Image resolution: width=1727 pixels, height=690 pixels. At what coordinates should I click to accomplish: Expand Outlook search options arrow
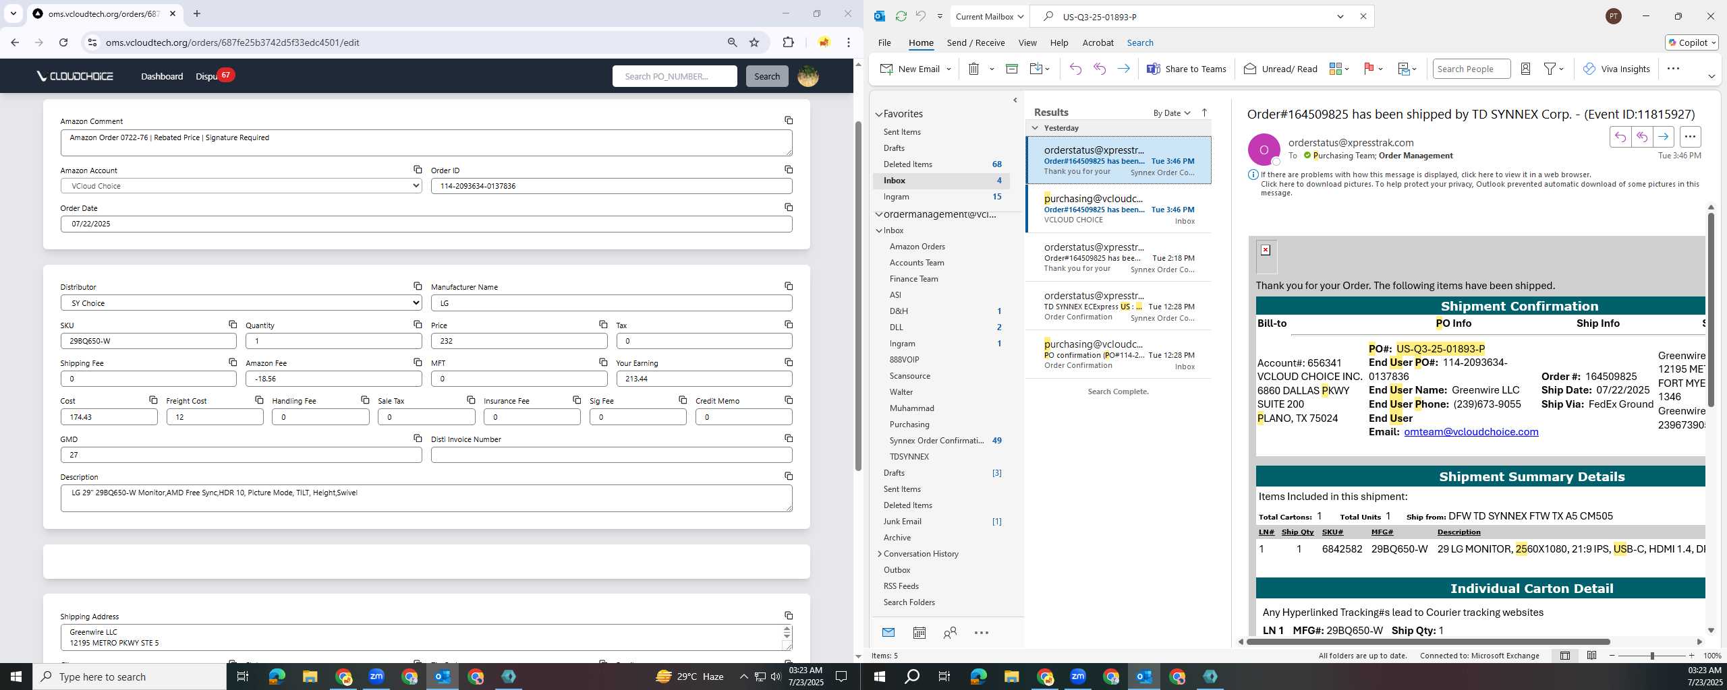click(1340, 17)
